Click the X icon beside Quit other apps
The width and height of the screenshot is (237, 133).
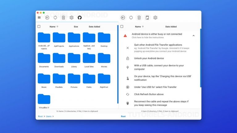tap(127, 48)
